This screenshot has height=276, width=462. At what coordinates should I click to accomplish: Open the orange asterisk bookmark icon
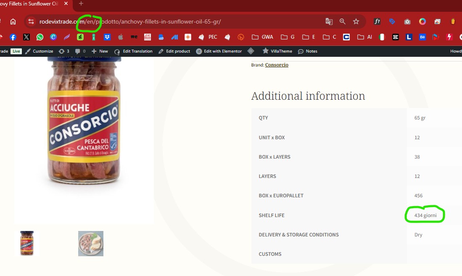[x=187, y=37]
